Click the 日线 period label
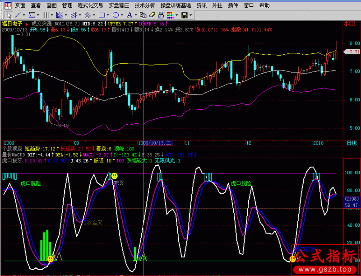This screenshot has width=361, height=276. pos(351,143)
